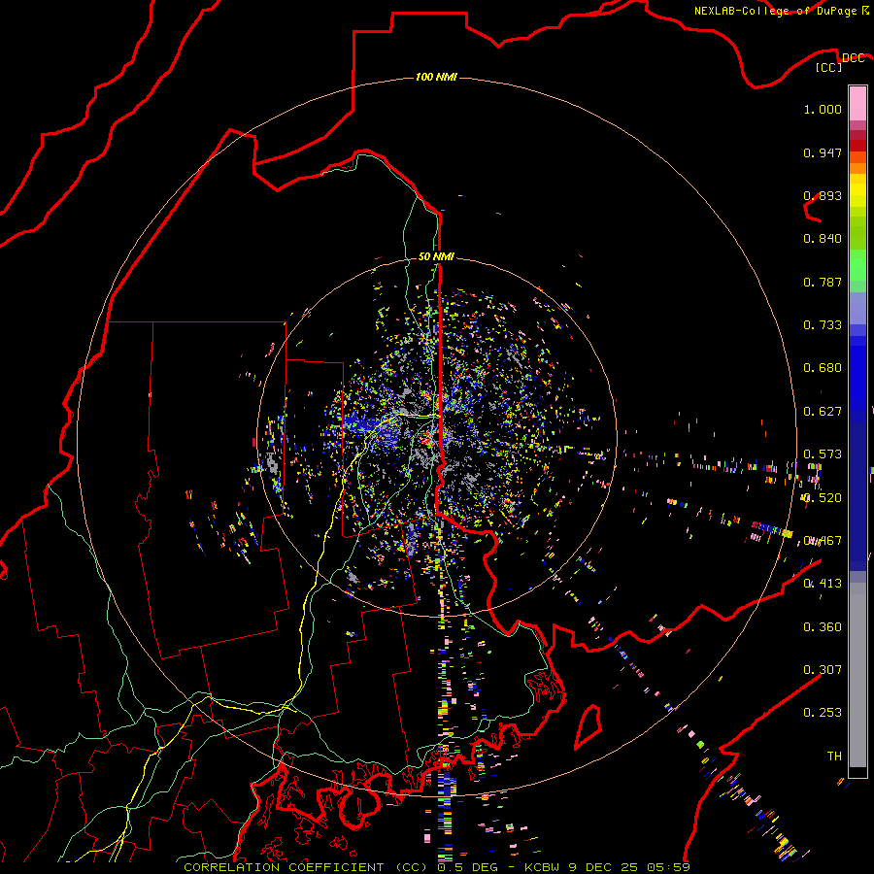
Task: Click the NEXLAB-College of DuPage credit text
Action: click(x=781, y=11)
